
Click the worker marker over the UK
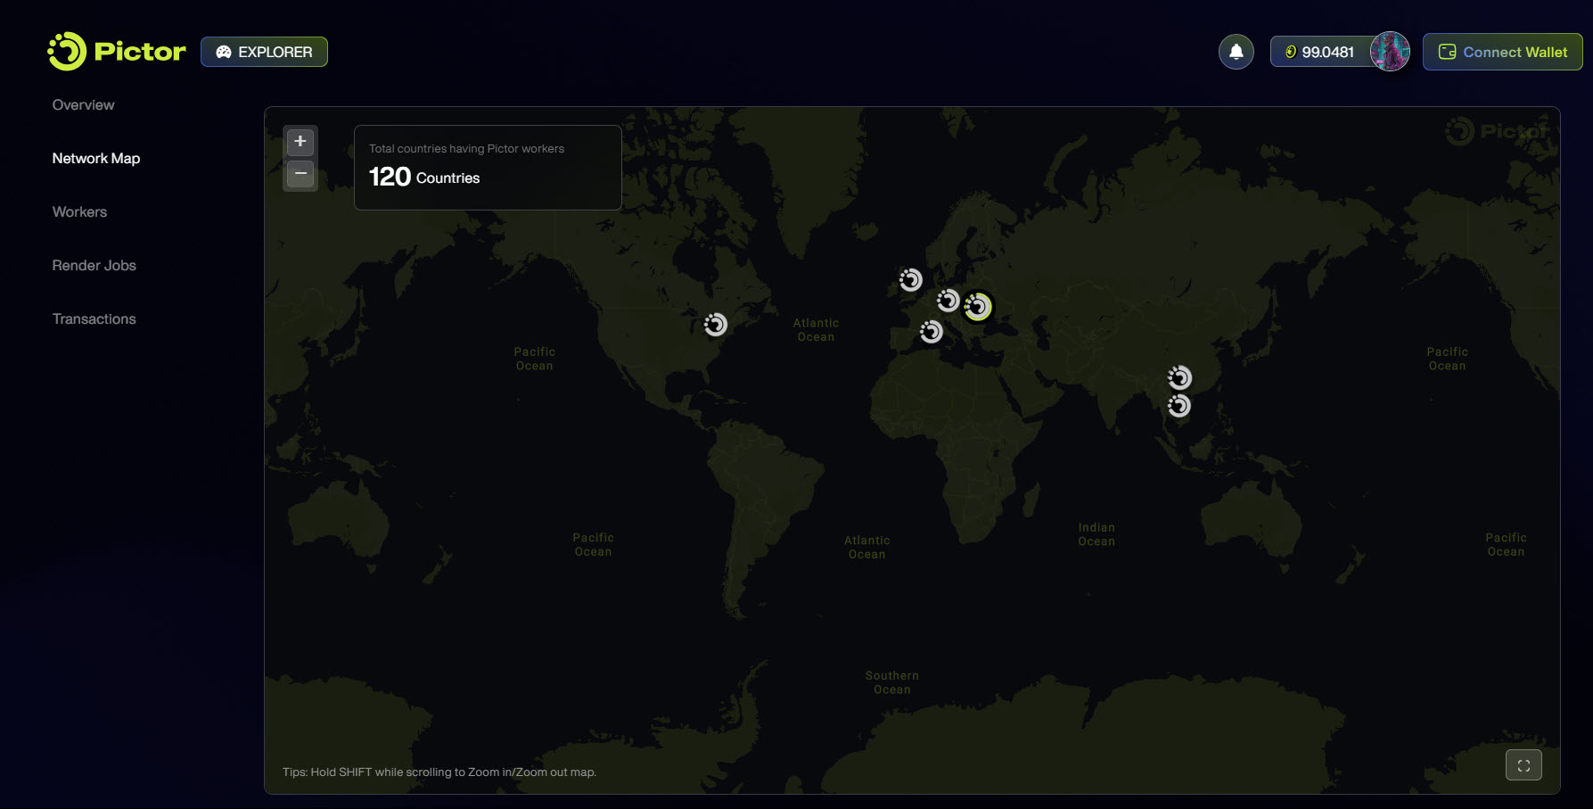tap(910, 280)
